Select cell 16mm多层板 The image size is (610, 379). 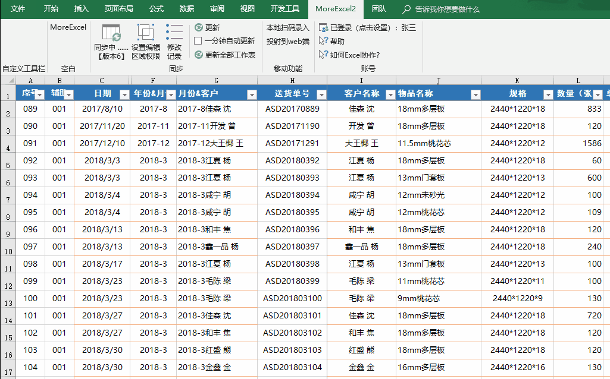[439, 367]
